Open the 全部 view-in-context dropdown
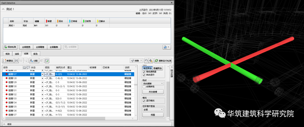 tap(153, 109)
